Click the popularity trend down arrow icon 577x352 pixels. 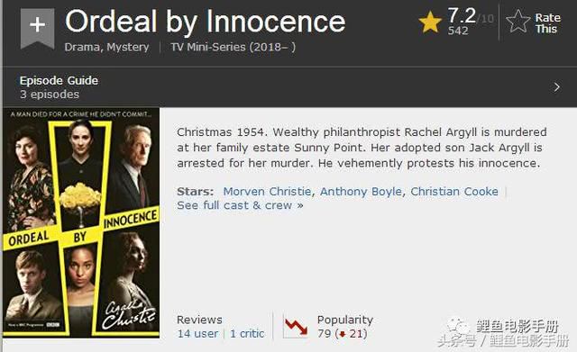pos(296,326)
